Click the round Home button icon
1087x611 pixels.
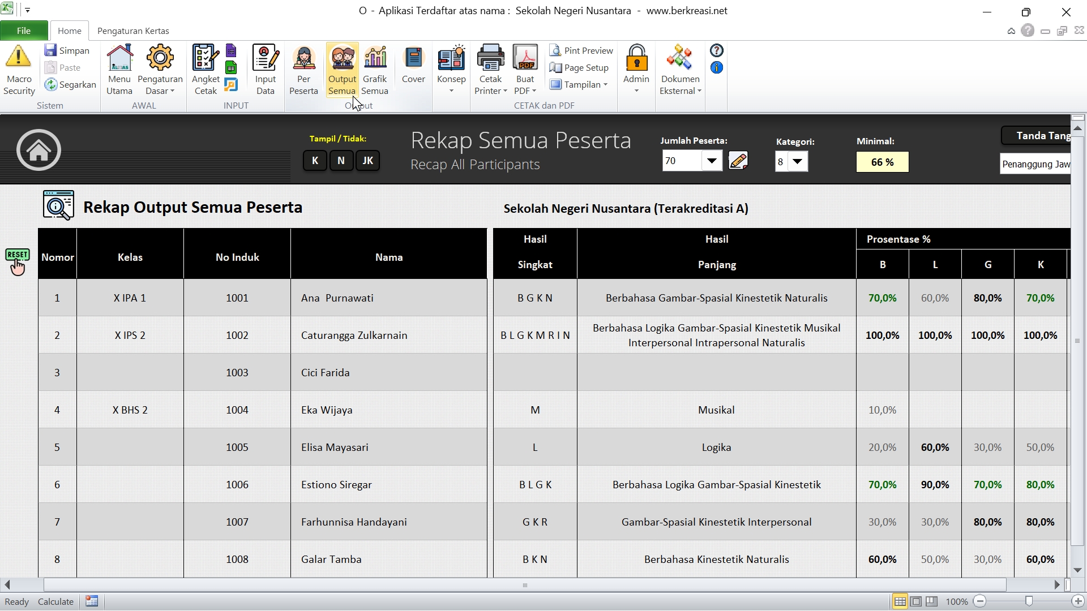pyautogui.click(x=38, y=150)
